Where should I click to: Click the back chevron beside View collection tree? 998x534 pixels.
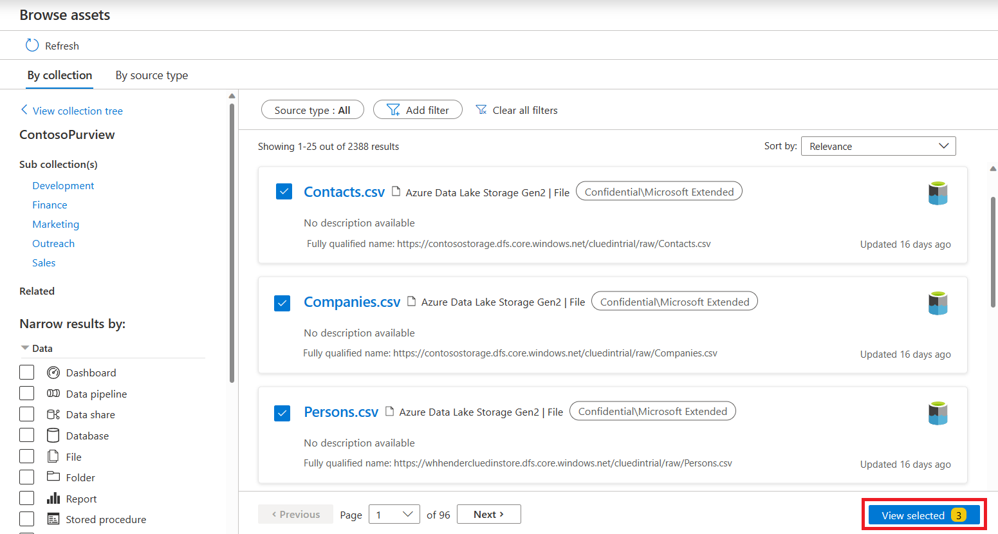tap(24, 110)
